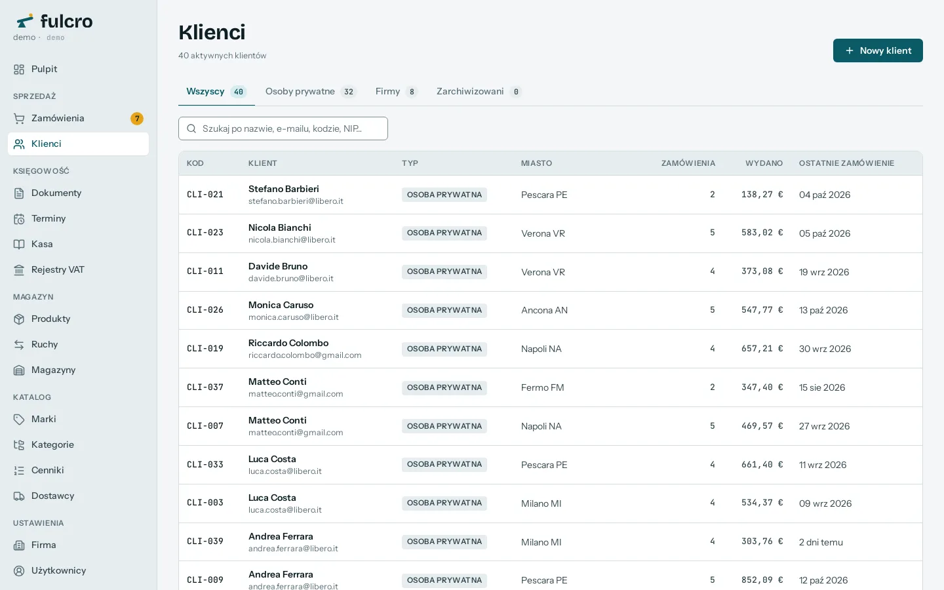Click the Terminy calendar icon
Image resolution: width=944 pixels, height=590 pixels.
pos(19,219)
